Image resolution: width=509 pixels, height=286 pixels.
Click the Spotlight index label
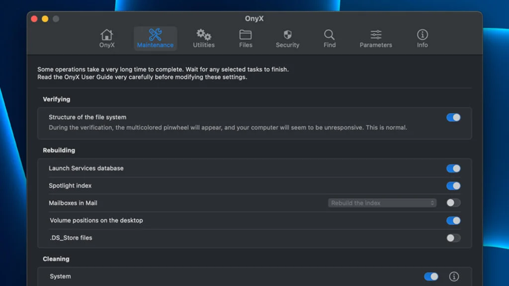70,186
